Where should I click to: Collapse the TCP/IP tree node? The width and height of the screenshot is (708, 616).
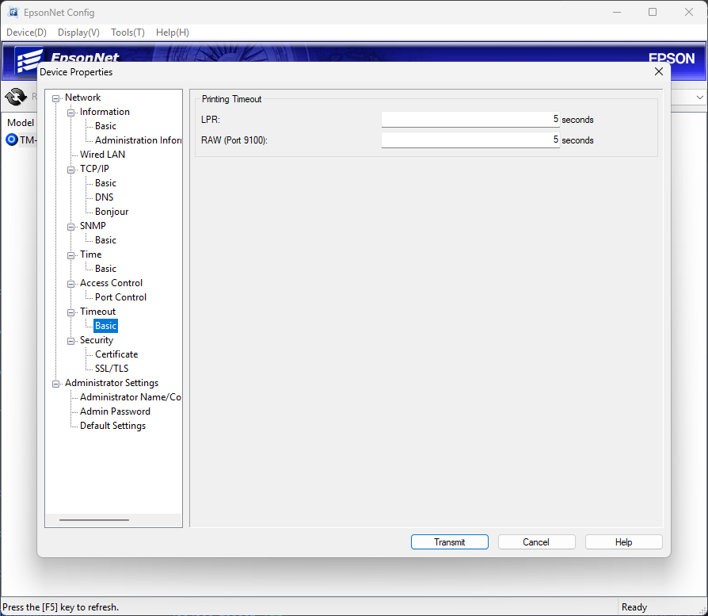click(x=71, y=170)
